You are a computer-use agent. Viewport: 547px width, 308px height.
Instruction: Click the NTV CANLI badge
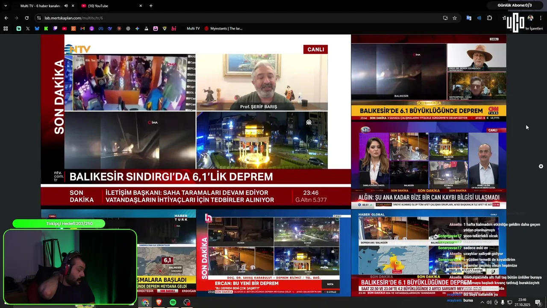(x=315, y=49)
